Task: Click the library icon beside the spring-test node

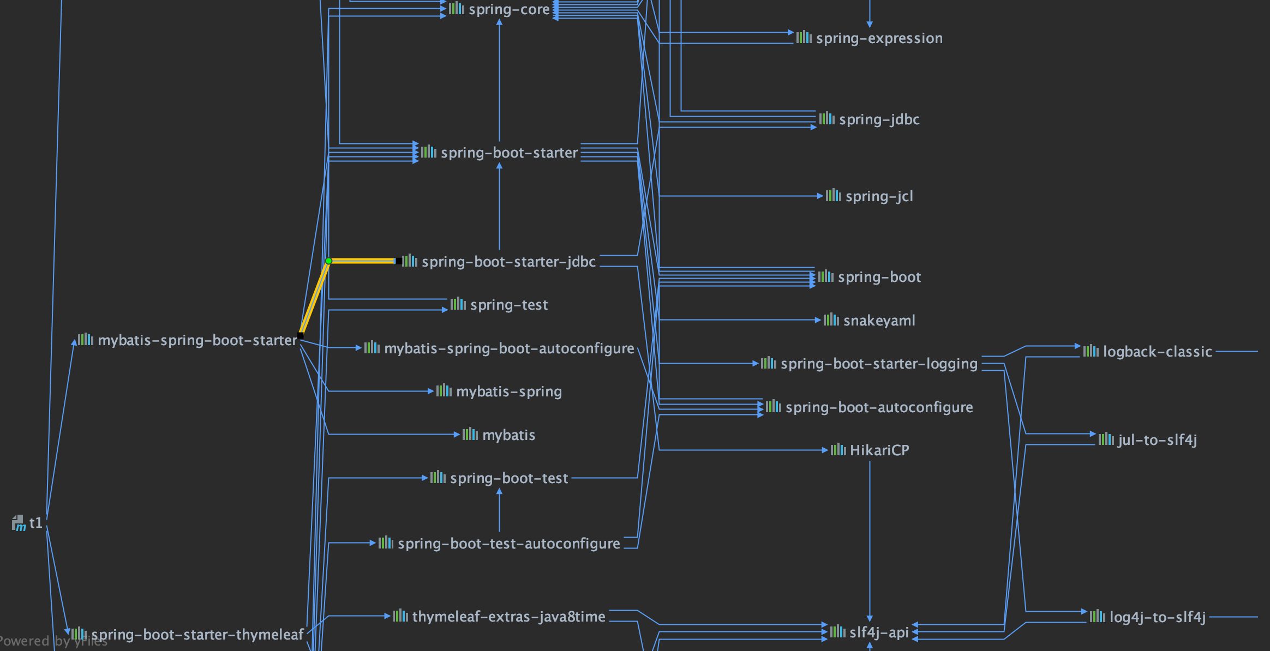Action: pos(458,304)
